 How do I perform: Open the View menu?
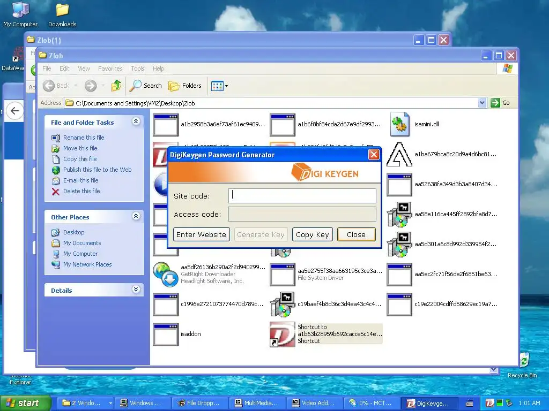point(84,68)
